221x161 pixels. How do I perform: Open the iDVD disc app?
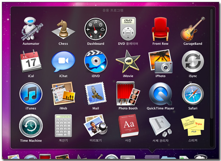coord(96,61)
